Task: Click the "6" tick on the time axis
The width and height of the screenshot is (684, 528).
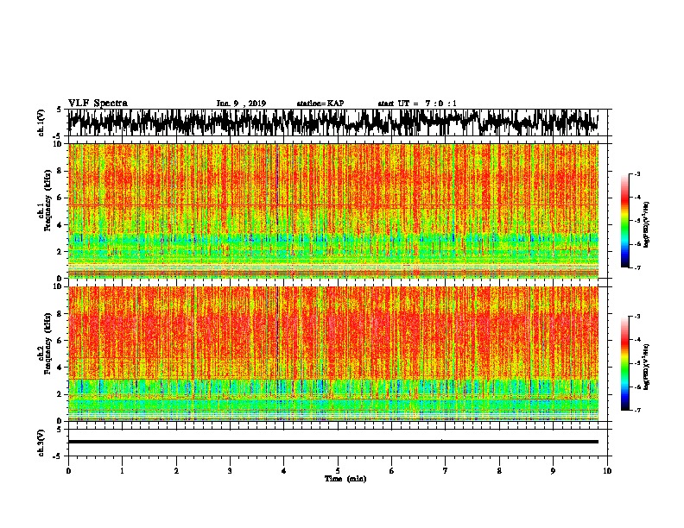Action: [392, 471]
